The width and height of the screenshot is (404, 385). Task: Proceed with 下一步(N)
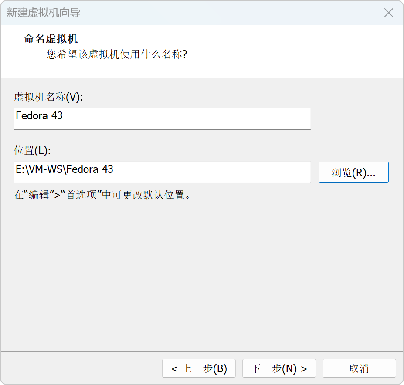click(279, 368)
